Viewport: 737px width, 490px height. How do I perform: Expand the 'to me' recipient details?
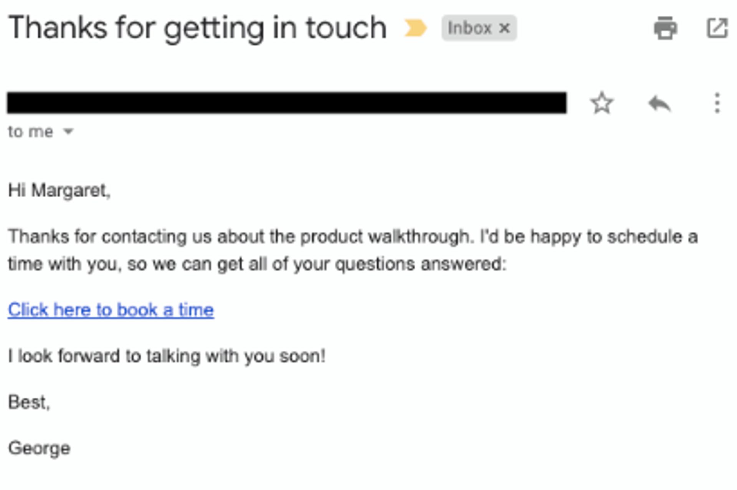tap(68, 132)
